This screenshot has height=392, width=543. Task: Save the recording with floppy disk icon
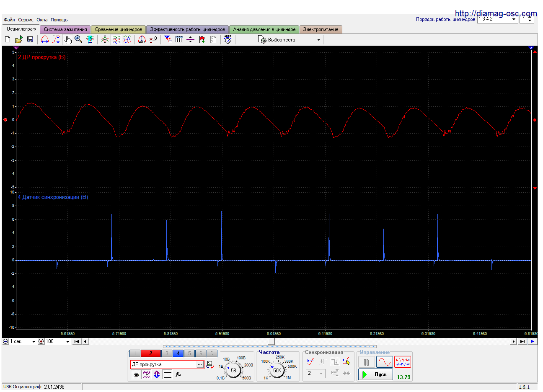coord(30,39)
